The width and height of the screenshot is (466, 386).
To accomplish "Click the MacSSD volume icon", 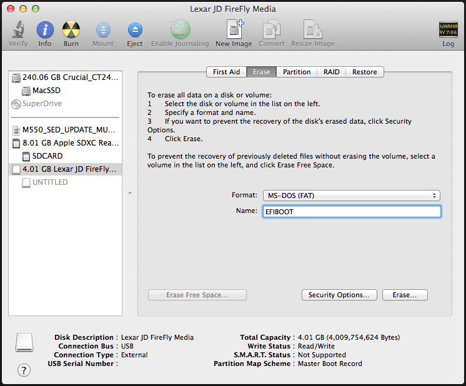I will click(26, 91).
